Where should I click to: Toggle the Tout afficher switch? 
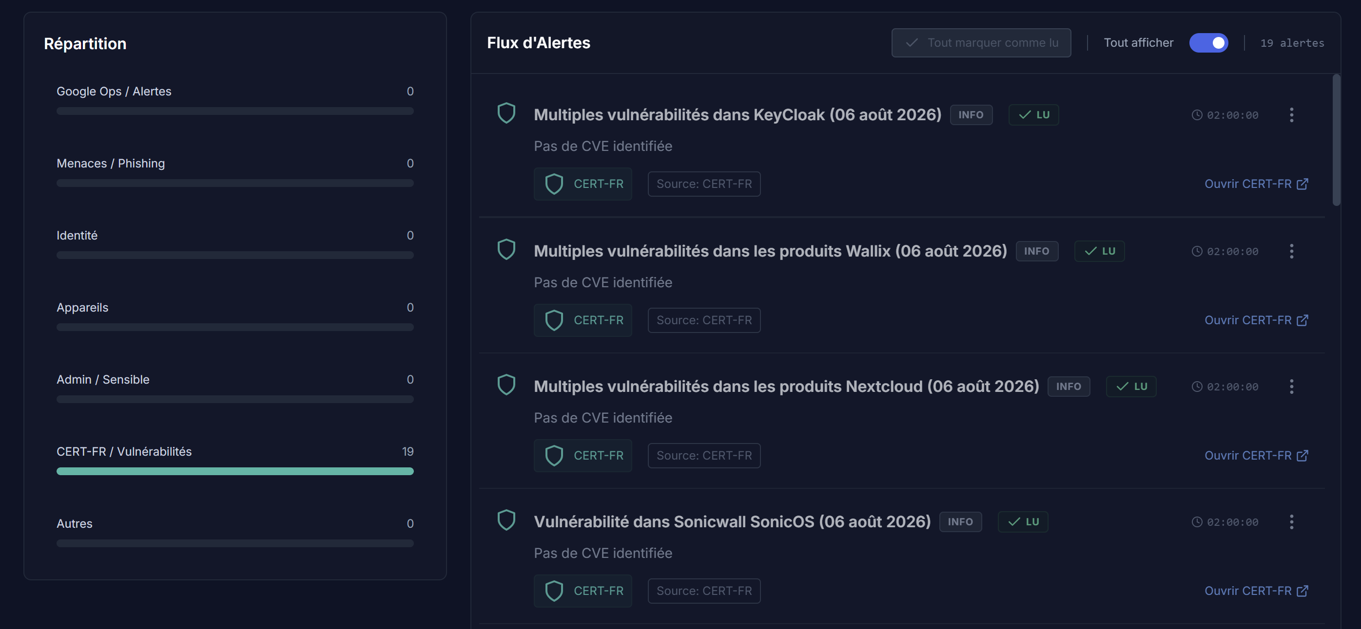(x=1208, y=43)
